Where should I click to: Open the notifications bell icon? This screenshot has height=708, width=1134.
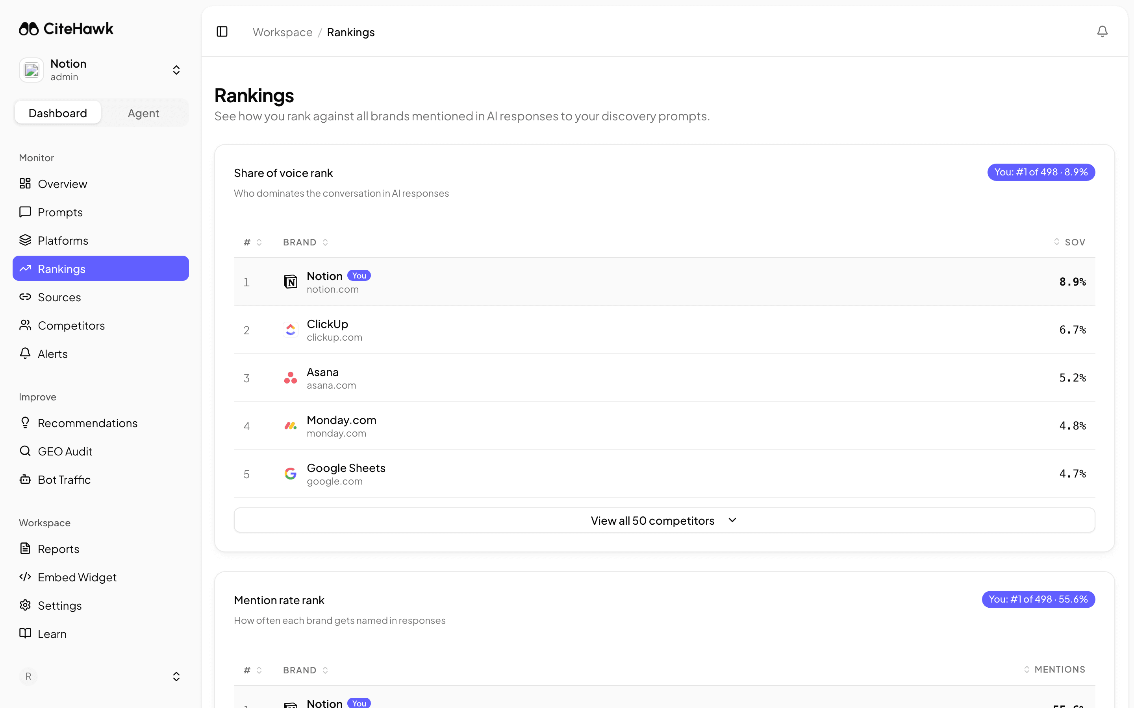(x=1102, y=31)
